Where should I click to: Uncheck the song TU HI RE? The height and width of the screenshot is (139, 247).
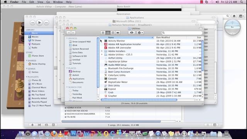tap(66, 117)
